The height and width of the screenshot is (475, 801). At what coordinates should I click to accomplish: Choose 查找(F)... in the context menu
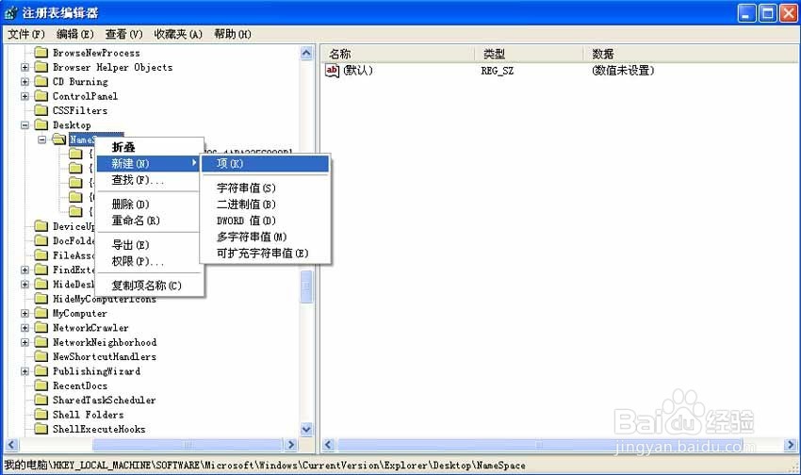[x=148, y=180]
